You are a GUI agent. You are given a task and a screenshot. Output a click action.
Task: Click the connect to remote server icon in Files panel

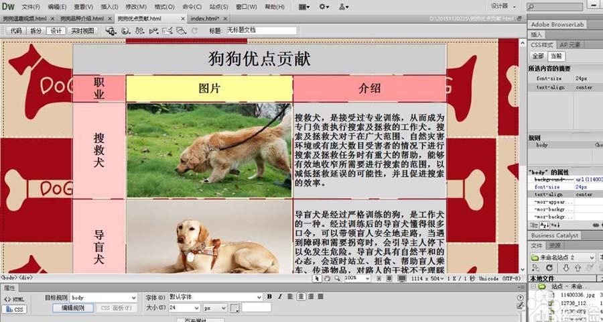[536, 268]
